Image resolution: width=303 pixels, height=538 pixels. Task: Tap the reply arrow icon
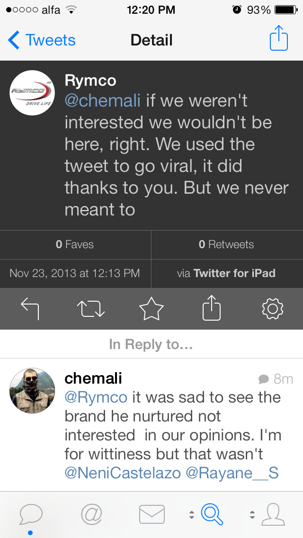pos(30,309)
